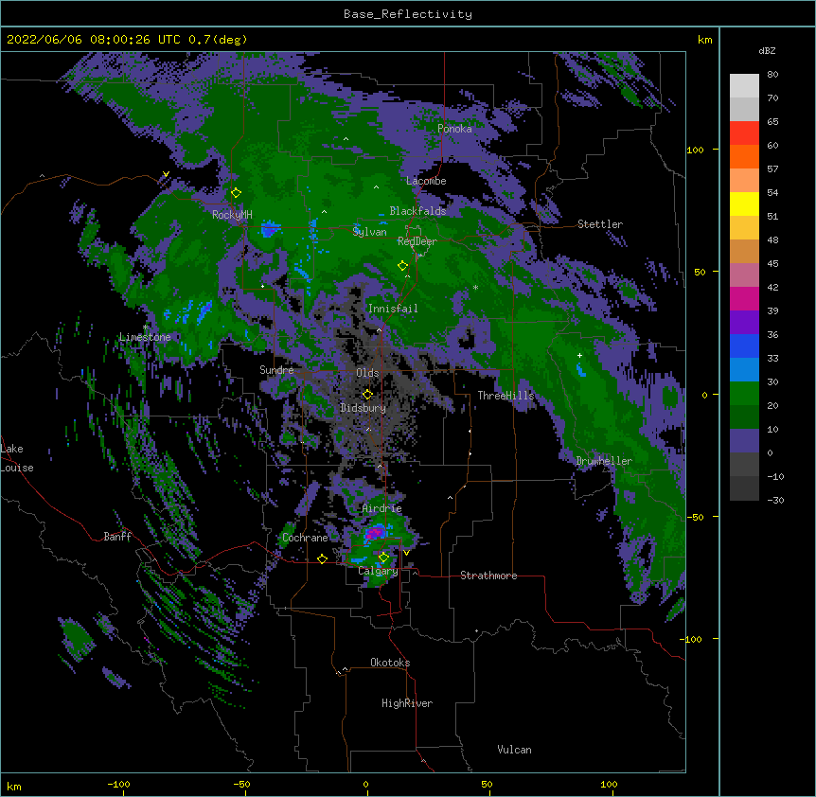Click the asterisk marker east of RedDeer
Viewport: 816px width, 797px height.
475,287
